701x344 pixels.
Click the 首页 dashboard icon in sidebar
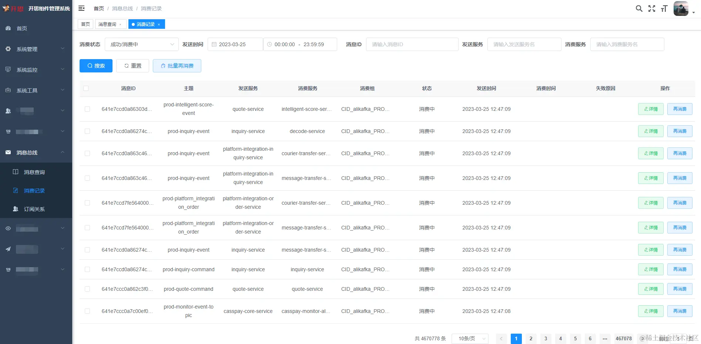point(8,28)
